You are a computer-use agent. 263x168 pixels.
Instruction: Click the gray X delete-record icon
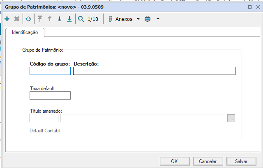click(17, 19)
